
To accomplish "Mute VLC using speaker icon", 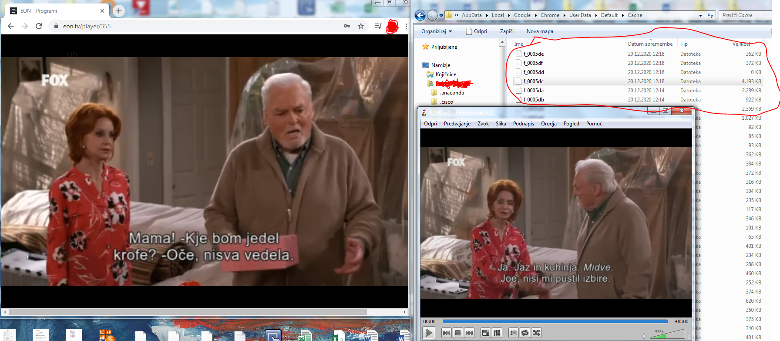I will (x=644, y=336).
